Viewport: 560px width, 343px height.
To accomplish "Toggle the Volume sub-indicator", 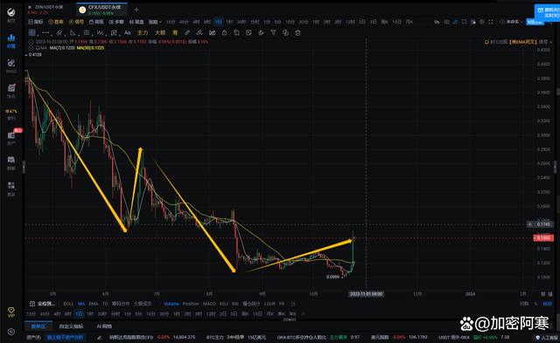I will pos(171,304).
